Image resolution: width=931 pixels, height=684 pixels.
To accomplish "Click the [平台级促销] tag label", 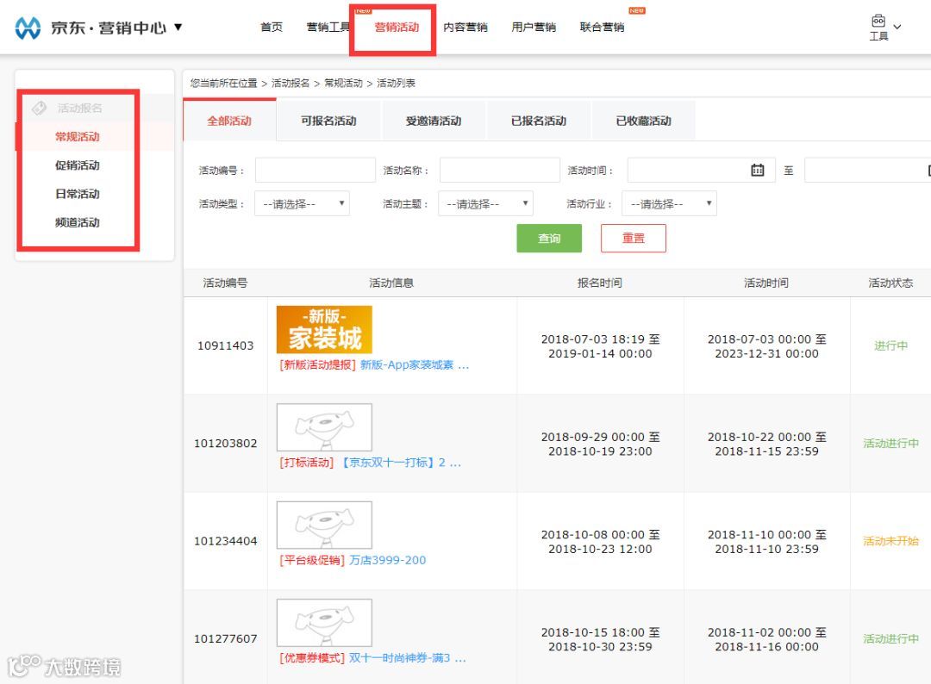I will point(312,560).
